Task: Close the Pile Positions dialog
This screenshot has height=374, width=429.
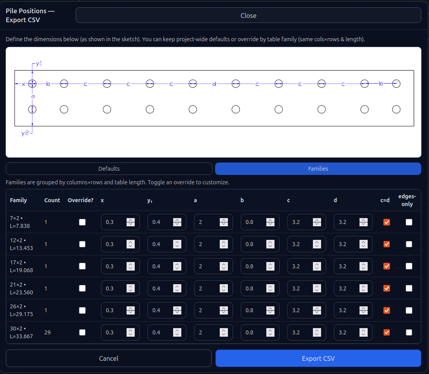Action: point(248,16)
